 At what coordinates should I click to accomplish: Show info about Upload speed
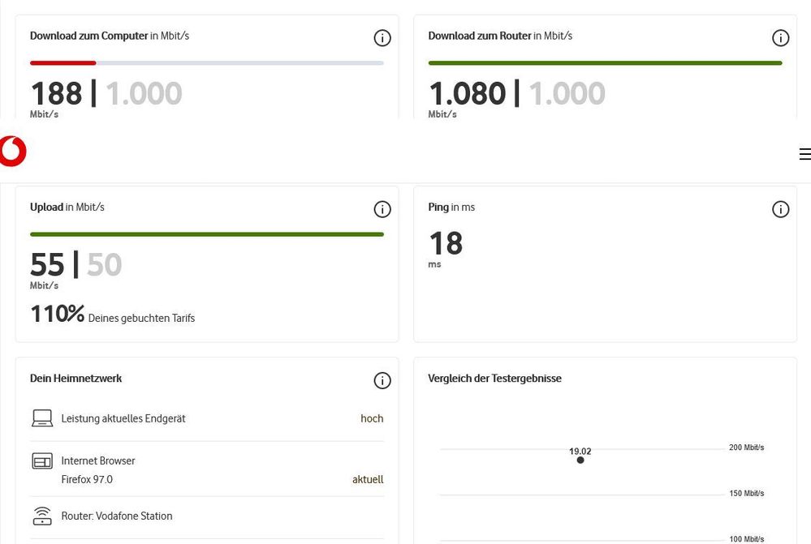(x=382, y=209)
